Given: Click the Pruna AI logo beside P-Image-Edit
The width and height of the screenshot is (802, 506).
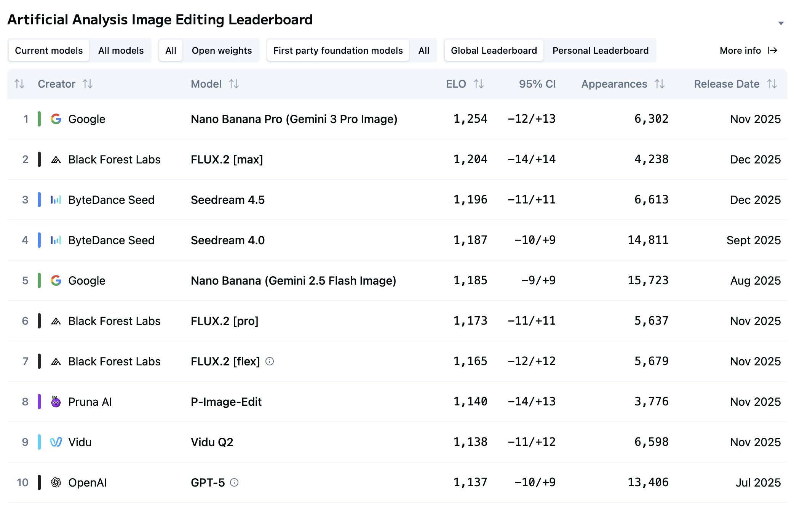Looking at the screenshot, I should (56, 402).
